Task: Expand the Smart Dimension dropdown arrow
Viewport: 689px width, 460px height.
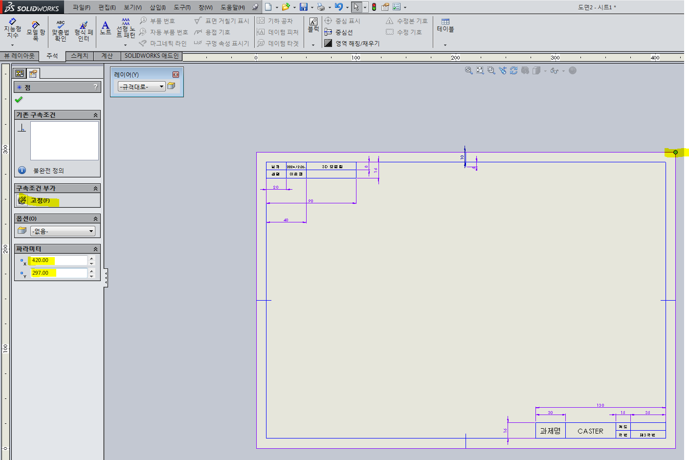Action: click(x=13, y=45)
